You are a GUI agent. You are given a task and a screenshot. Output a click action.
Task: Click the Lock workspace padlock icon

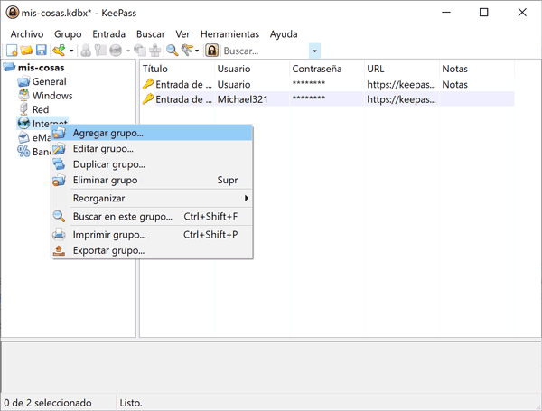click(211, 51)
